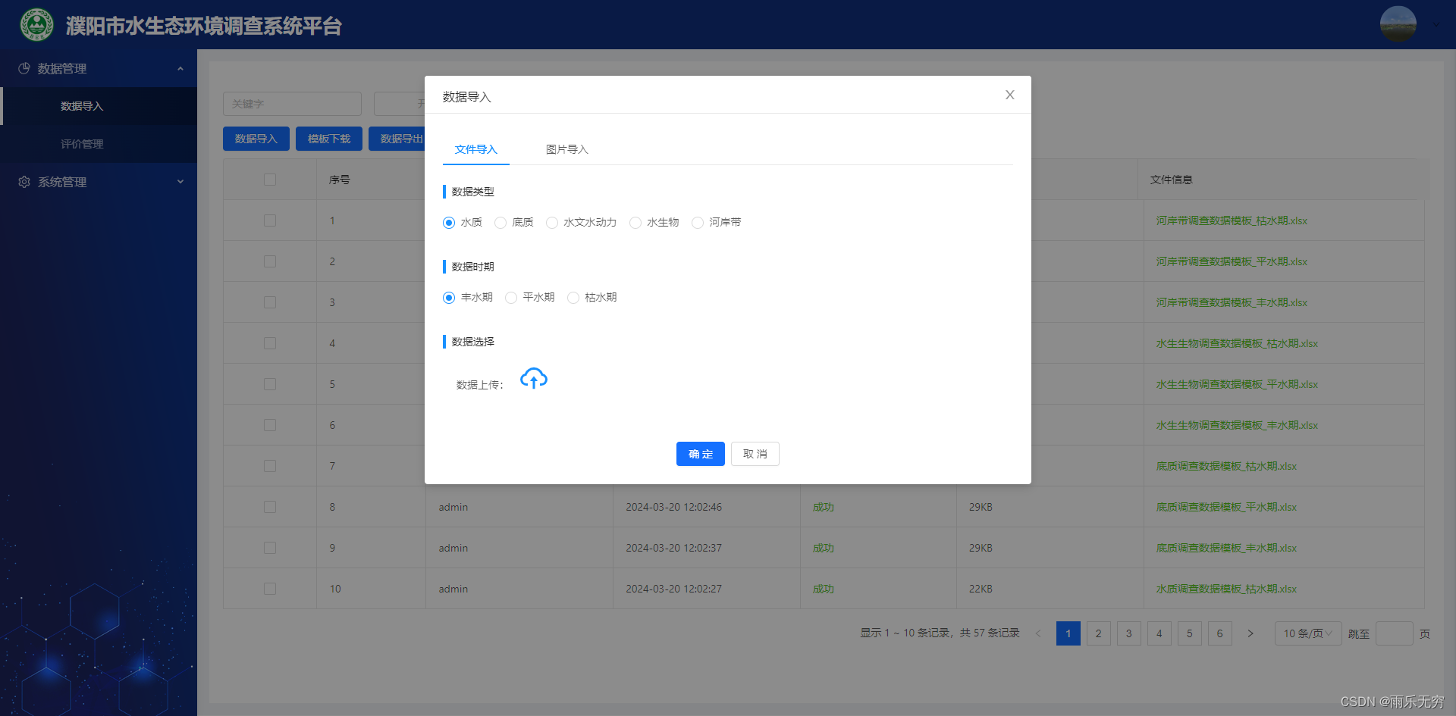The image size is (1456, 716).
Task: Confirm with the 确定 button
Action: coord(701,454)
